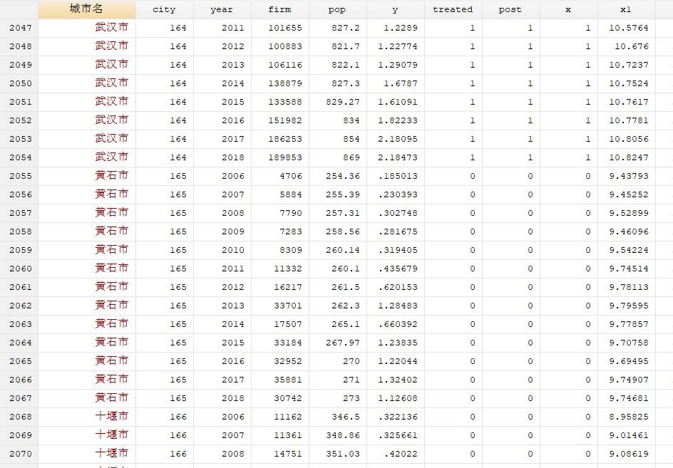Select the city column header

coord(165,9)
